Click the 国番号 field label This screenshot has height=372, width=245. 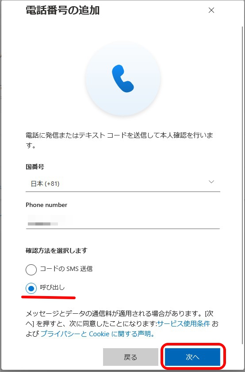tap(35, 167)
